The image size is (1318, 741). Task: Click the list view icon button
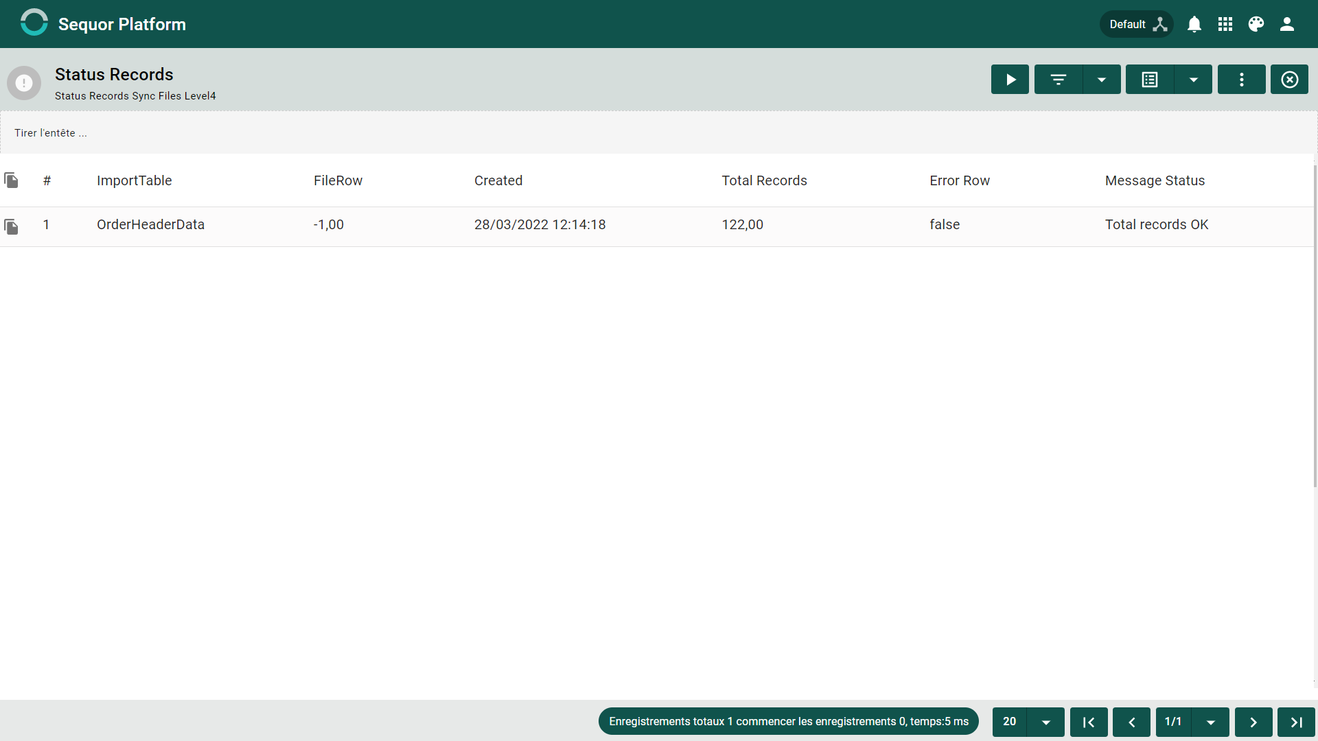(1150, 80)
